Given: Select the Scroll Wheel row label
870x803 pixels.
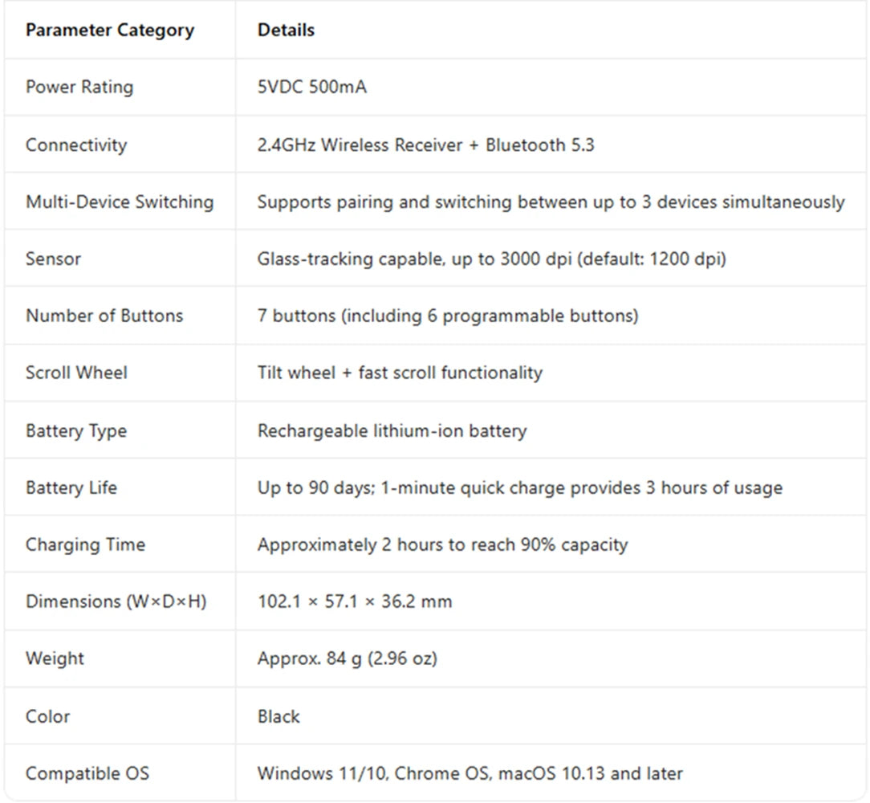Looking at the screenshot, I should 76,373.
